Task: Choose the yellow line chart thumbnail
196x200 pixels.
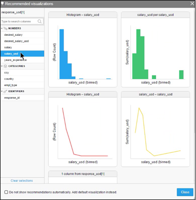Action: tap(156, 129)
